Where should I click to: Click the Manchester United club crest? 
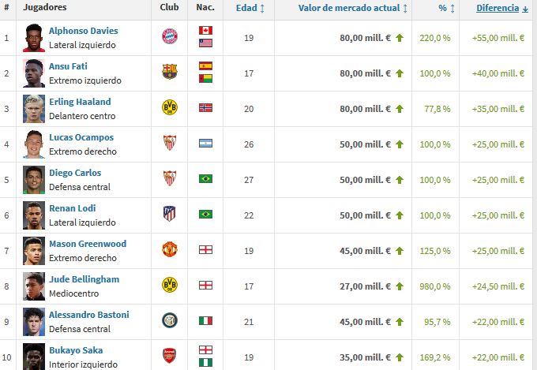click(169, 250)
